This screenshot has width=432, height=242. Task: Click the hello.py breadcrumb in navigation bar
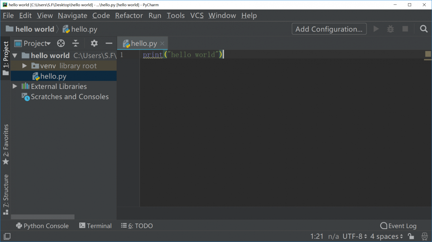click(x=80, y=29)
